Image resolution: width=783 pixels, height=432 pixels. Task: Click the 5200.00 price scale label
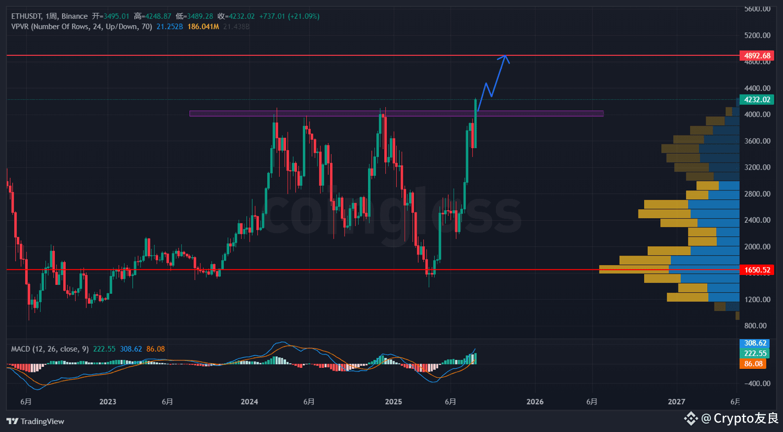pos(757,35)
